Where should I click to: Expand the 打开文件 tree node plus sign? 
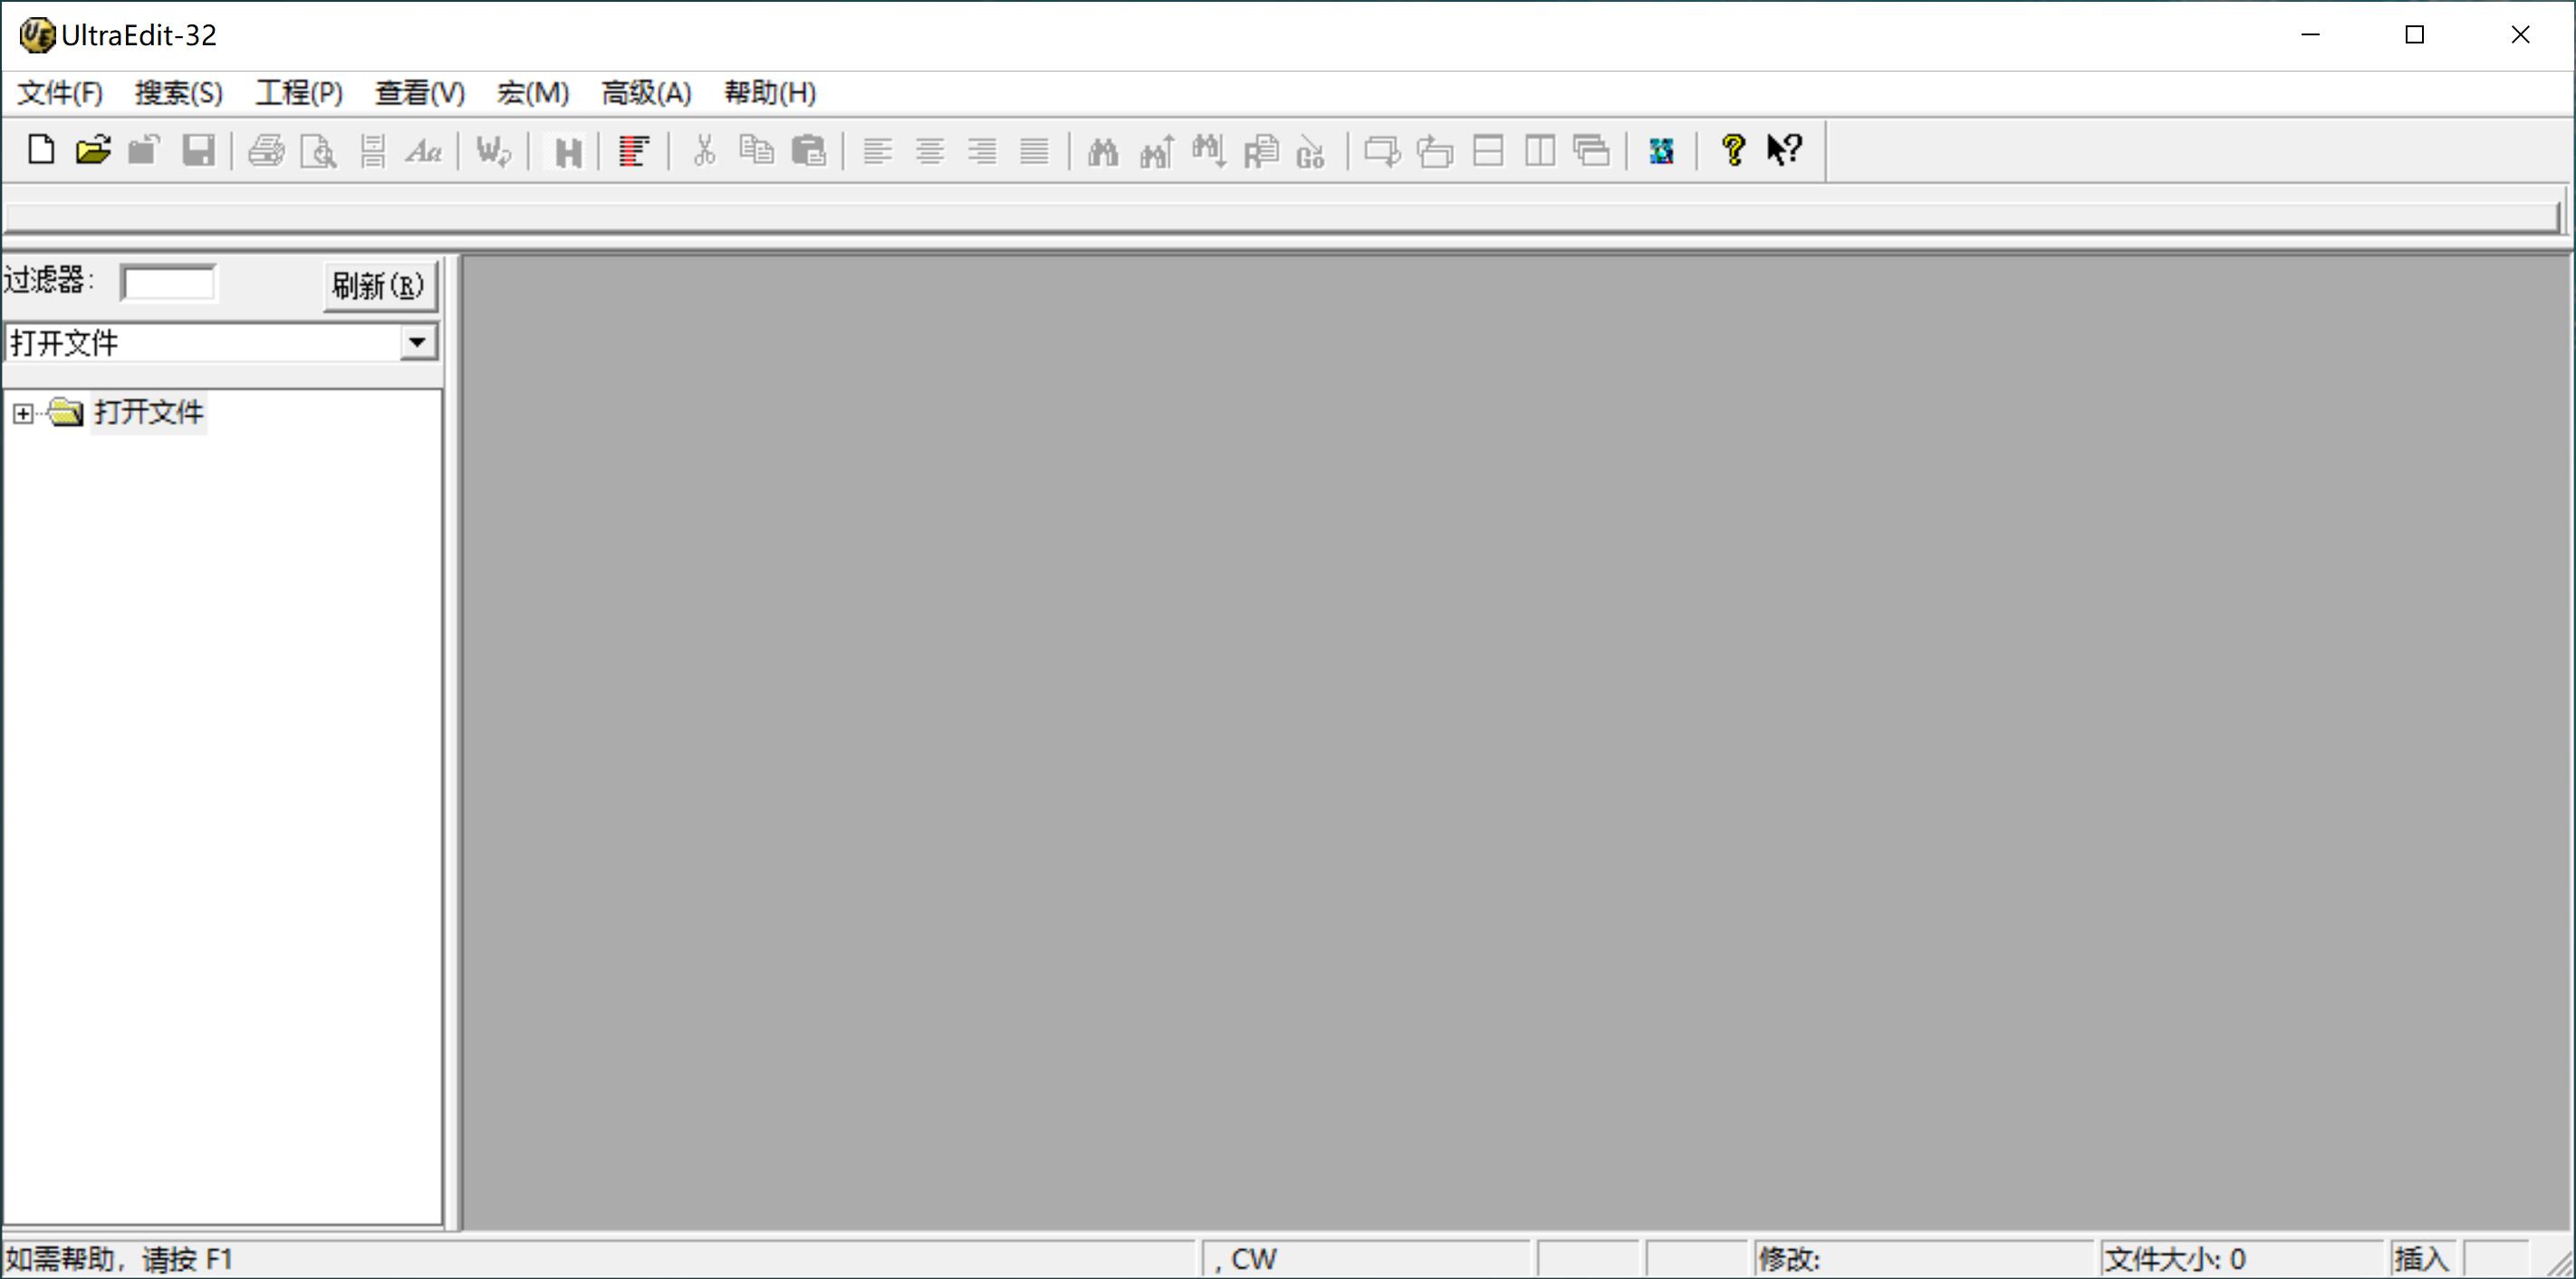pyautogui.click(x=23, y=413)
